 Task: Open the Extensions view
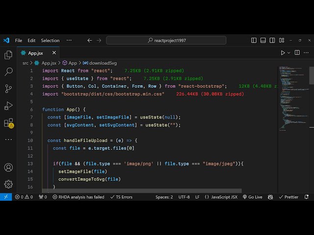click(x=8, y=122)
